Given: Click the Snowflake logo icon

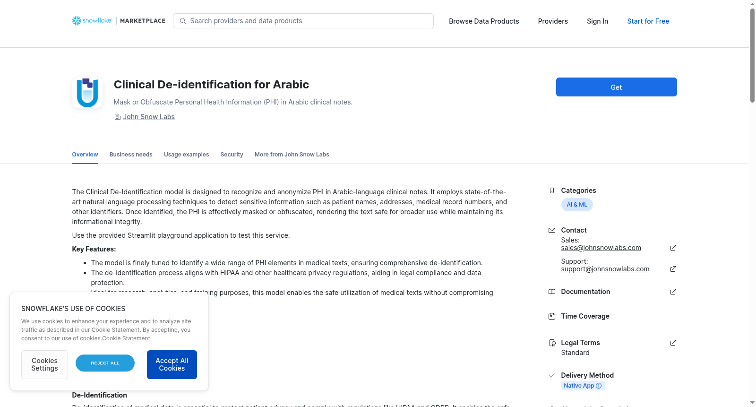Looking at the screenshot, I should click(77, 21).
